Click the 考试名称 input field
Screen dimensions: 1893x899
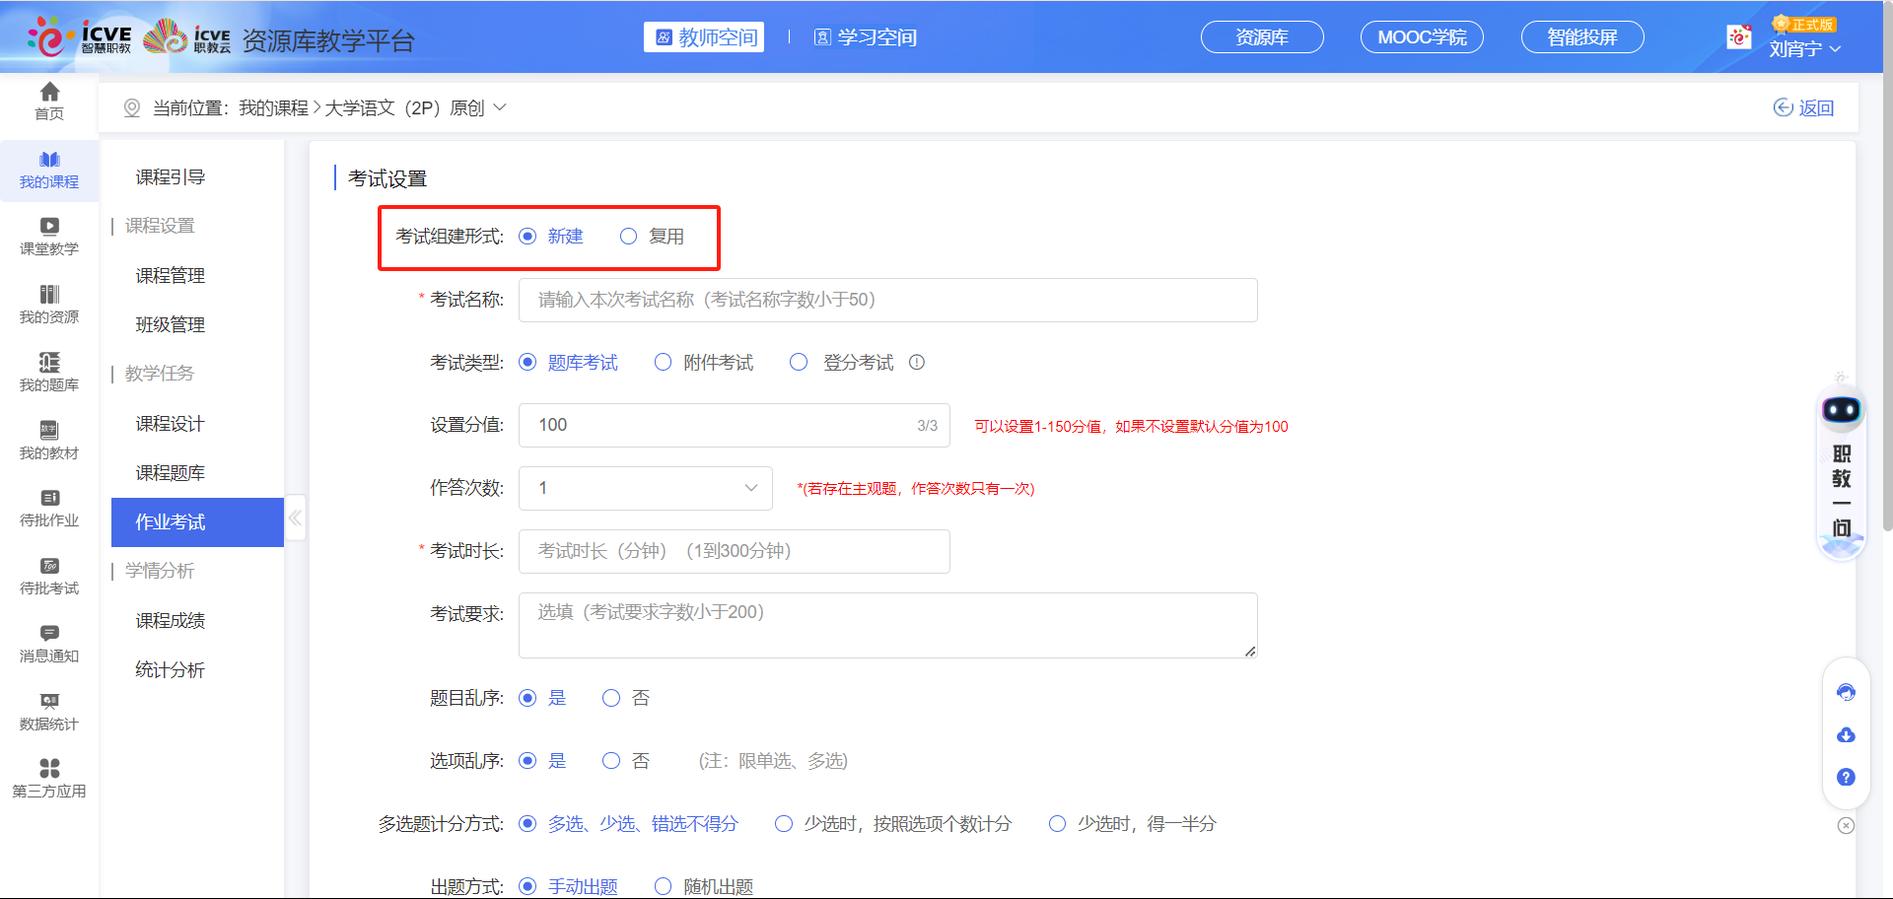(885, 300)
